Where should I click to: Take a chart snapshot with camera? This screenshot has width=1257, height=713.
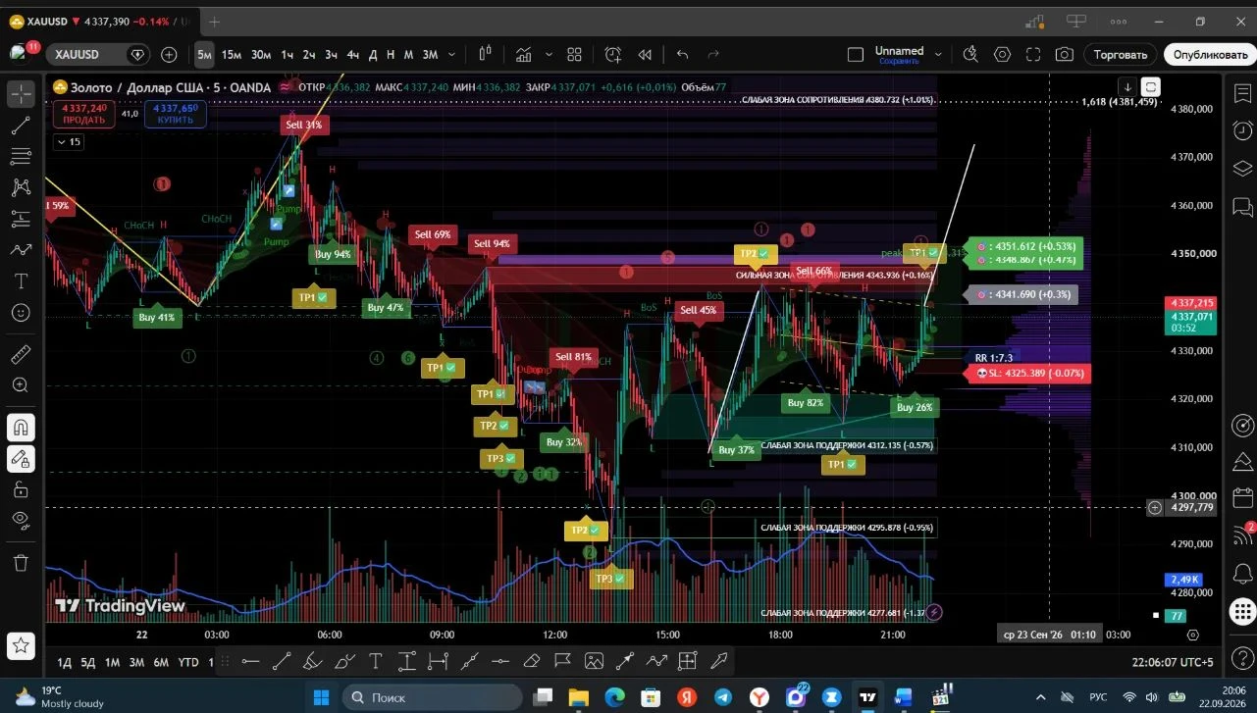(x=1065, y=55)
